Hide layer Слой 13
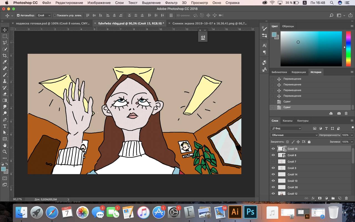The image size is (355, 222). (273, 181)
